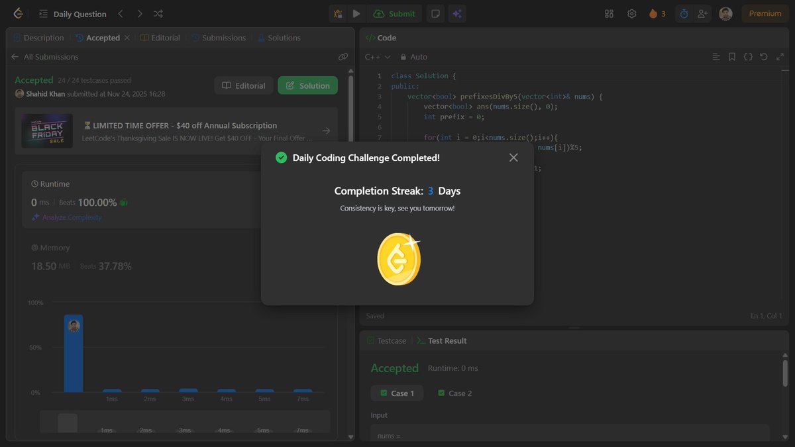The height and width of the screenshot is (447, 795).
Task: Go to next question arrow
Action: click(139, 14)
